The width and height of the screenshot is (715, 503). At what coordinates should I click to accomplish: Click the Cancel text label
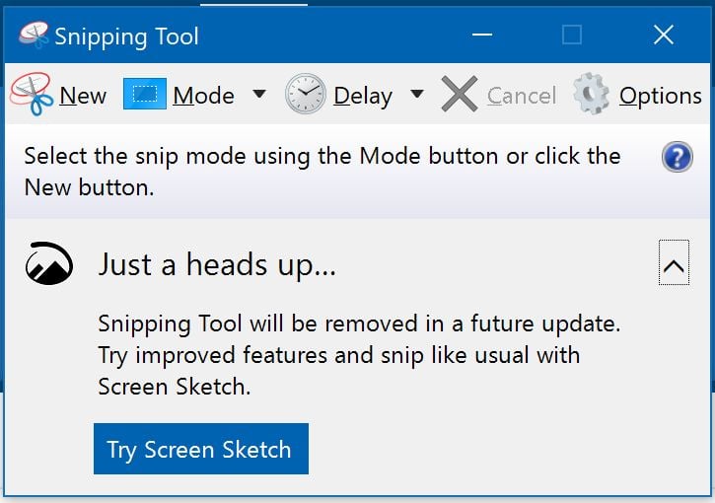[x=522, y=96]
